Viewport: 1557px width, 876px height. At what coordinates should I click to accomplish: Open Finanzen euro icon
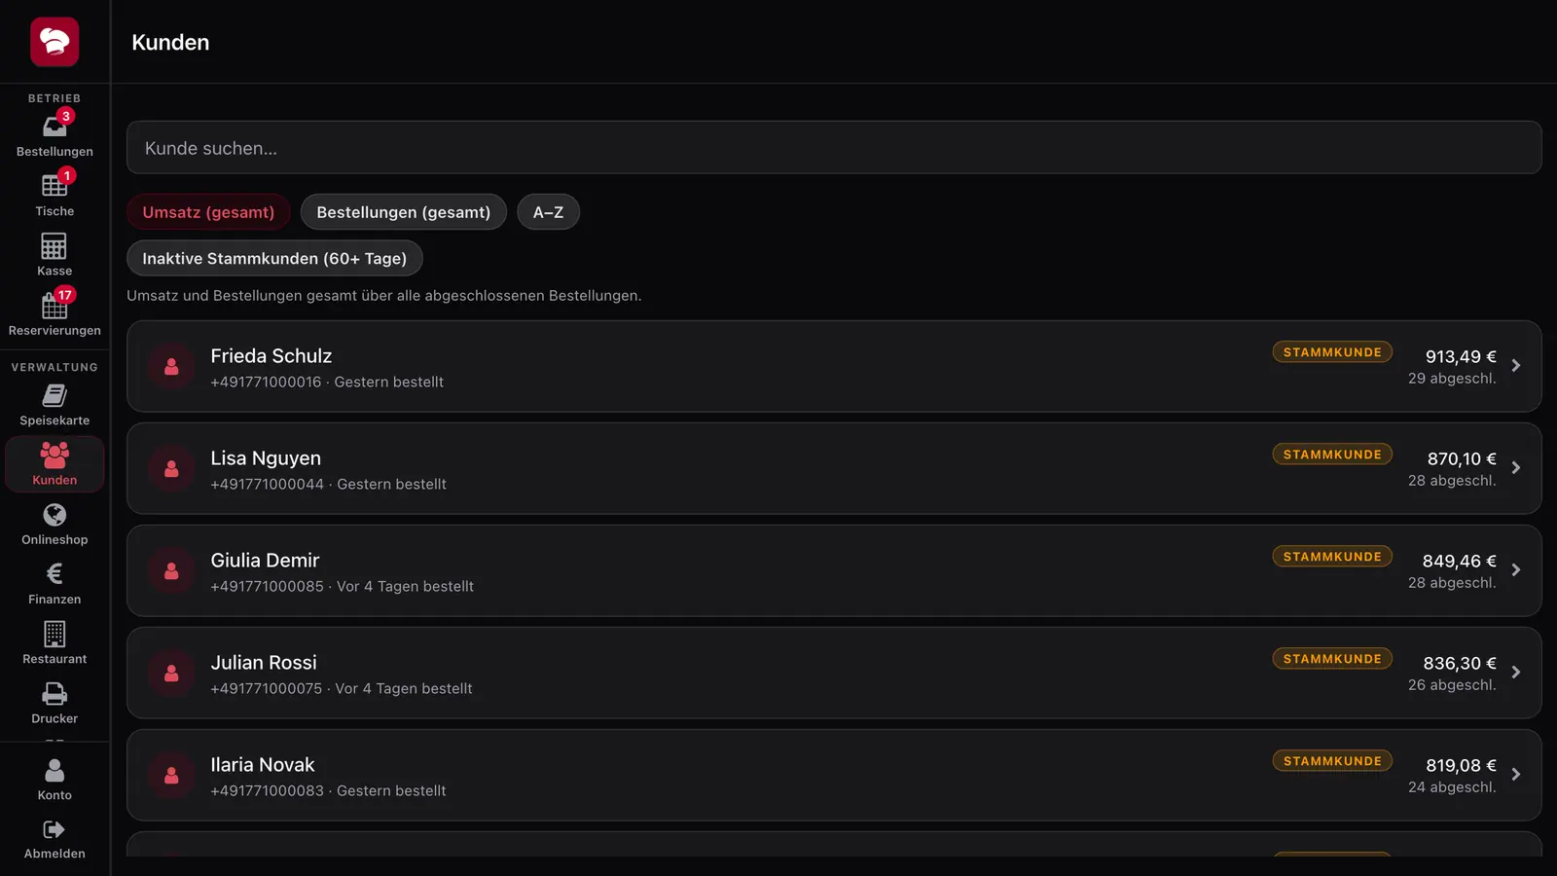[x=54, y=574]
